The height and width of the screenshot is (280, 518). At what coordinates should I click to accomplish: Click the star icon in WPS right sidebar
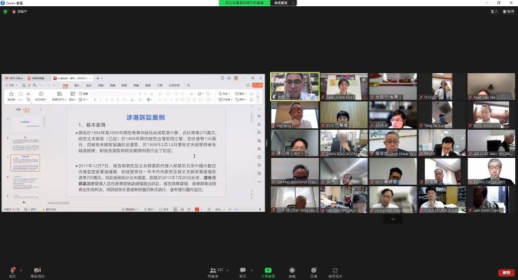point(259,124)
